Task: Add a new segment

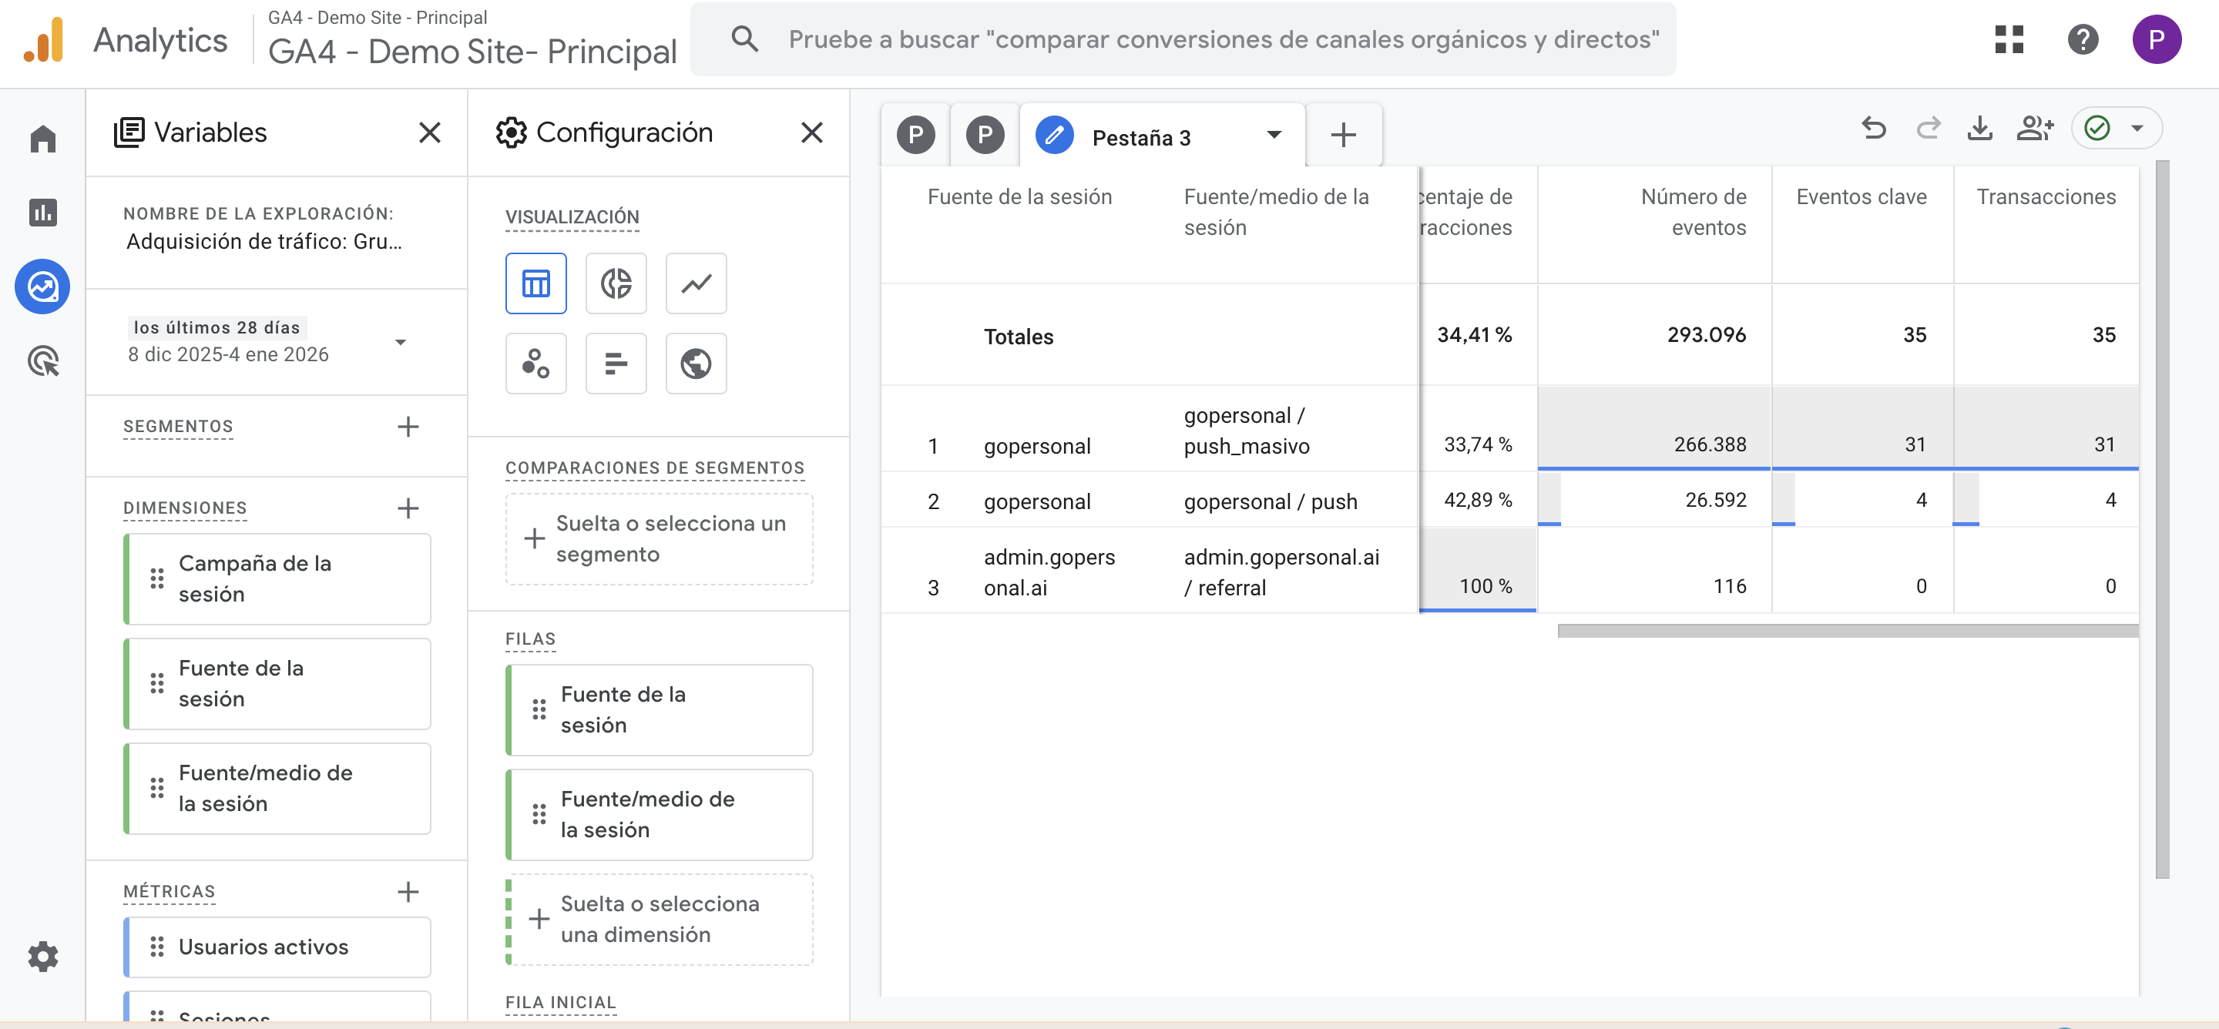Action: (408, 426)
